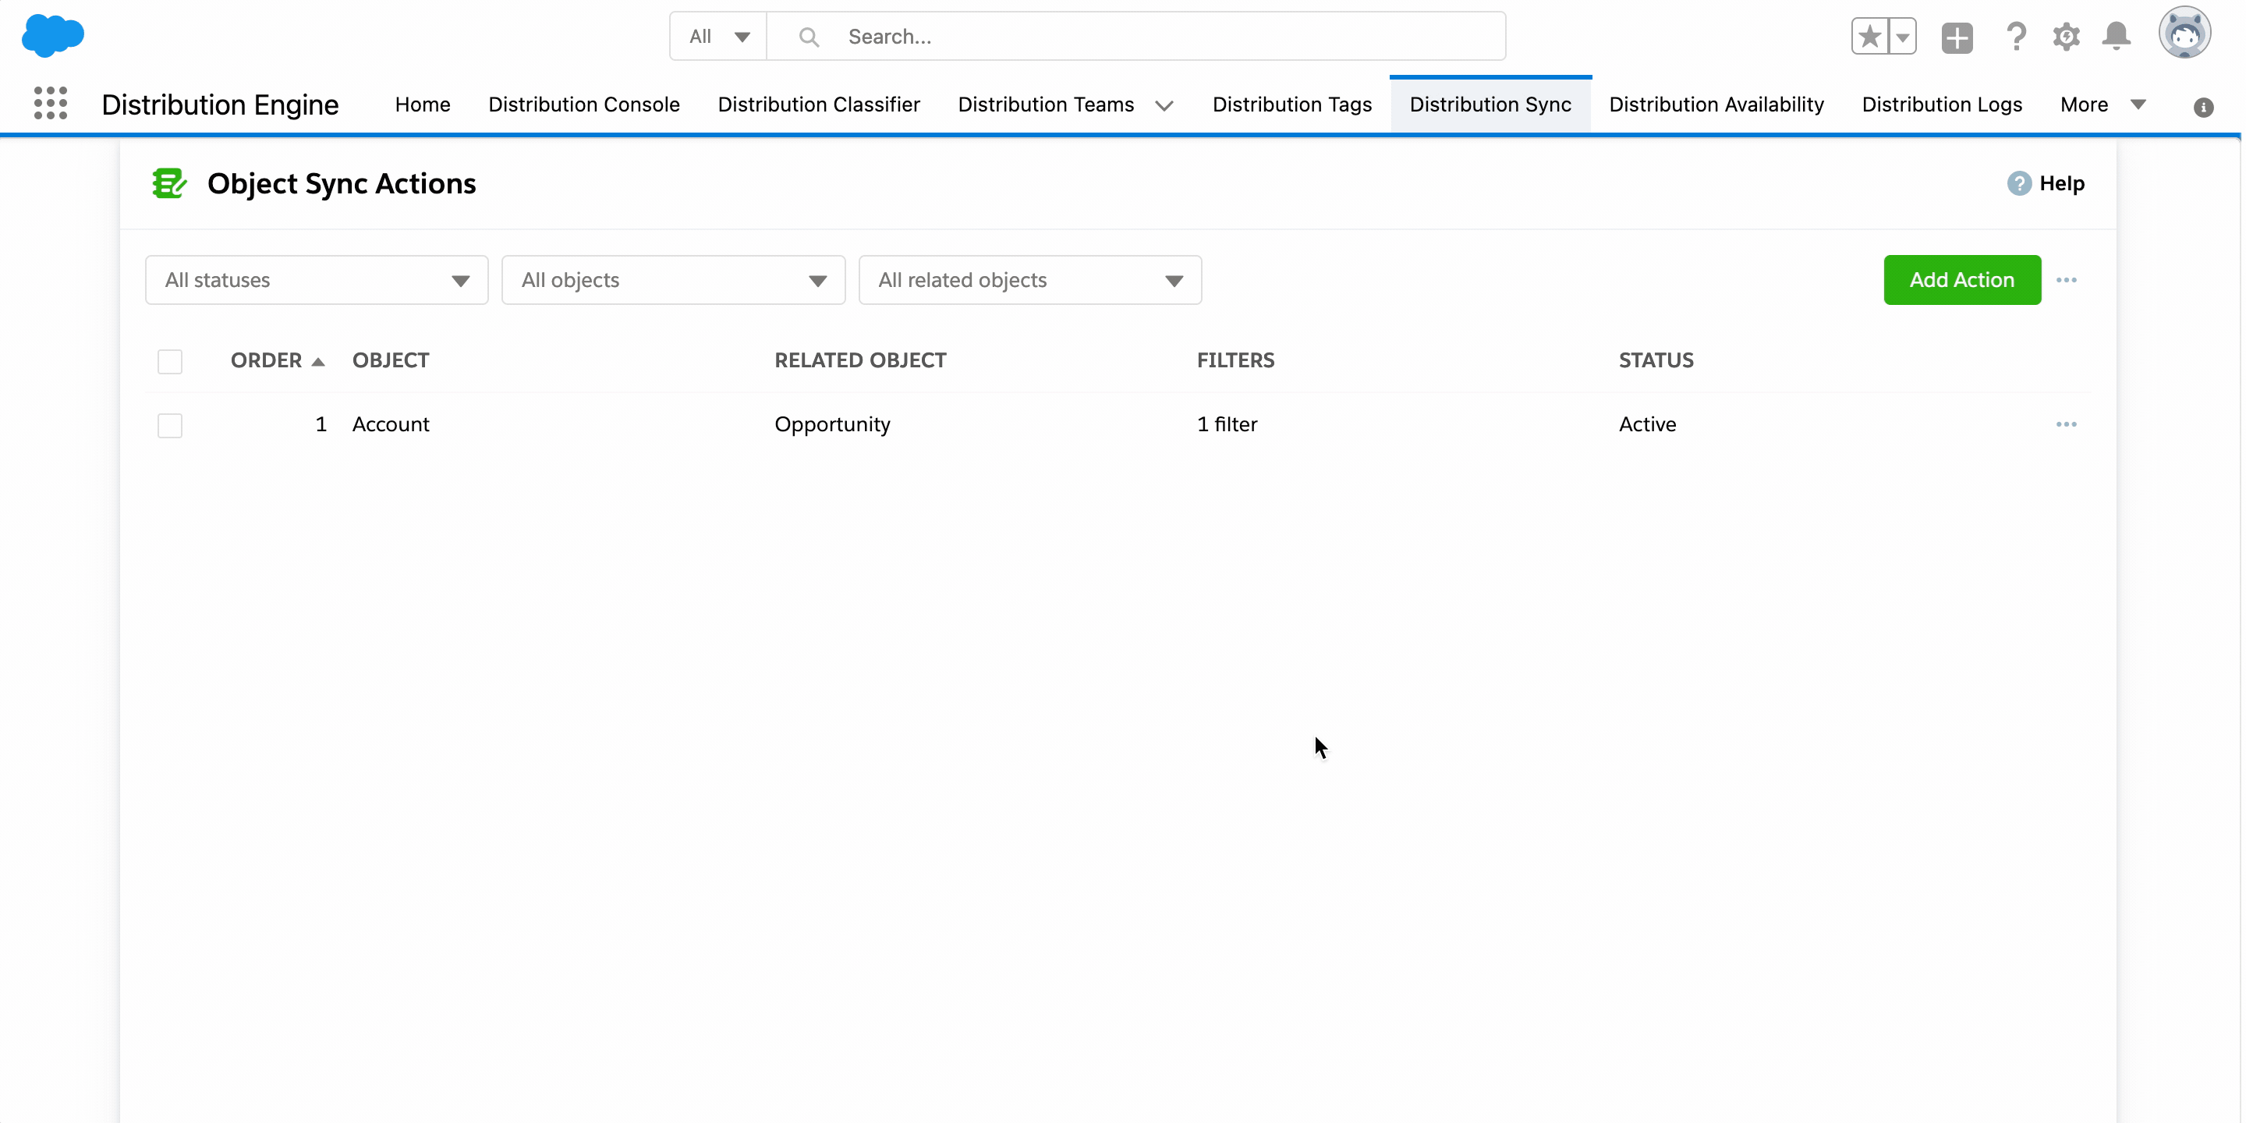Open the All search scope dropdown

point(718,37)
